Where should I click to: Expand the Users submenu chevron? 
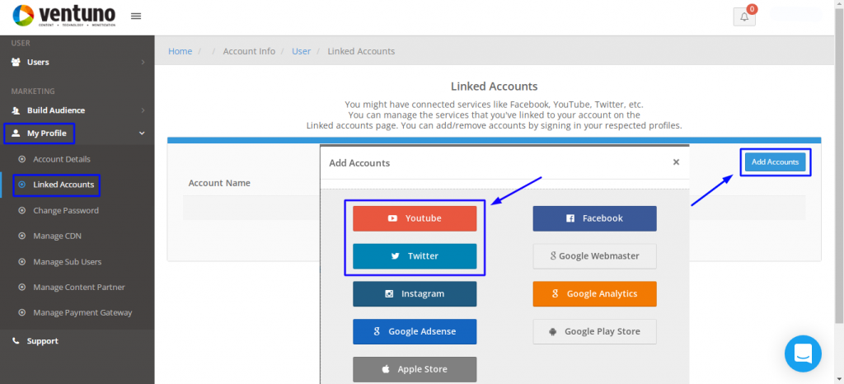pyautogui.click(x=143, y=63)
